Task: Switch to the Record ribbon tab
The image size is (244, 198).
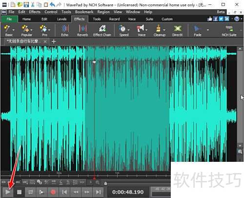Action: pos(114,19)
